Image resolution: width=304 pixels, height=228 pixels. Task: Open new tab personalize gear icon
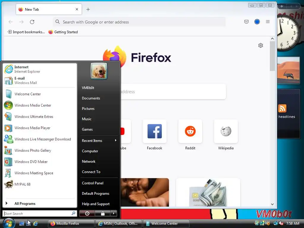pos(261,45)
